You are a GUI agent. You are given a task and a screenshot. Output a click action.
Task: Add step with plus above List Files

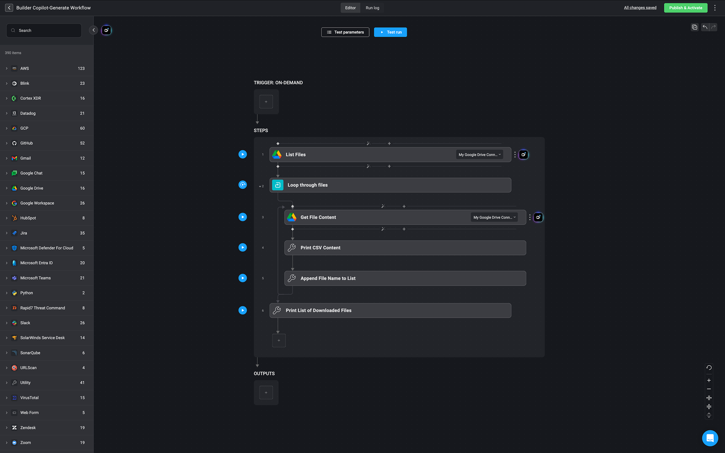[389, 143]
